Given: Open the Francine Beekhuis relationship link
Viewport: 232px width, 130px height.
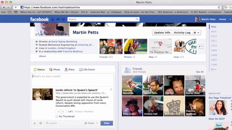Looking at the screenshot, I should click(x=72, y=51).
